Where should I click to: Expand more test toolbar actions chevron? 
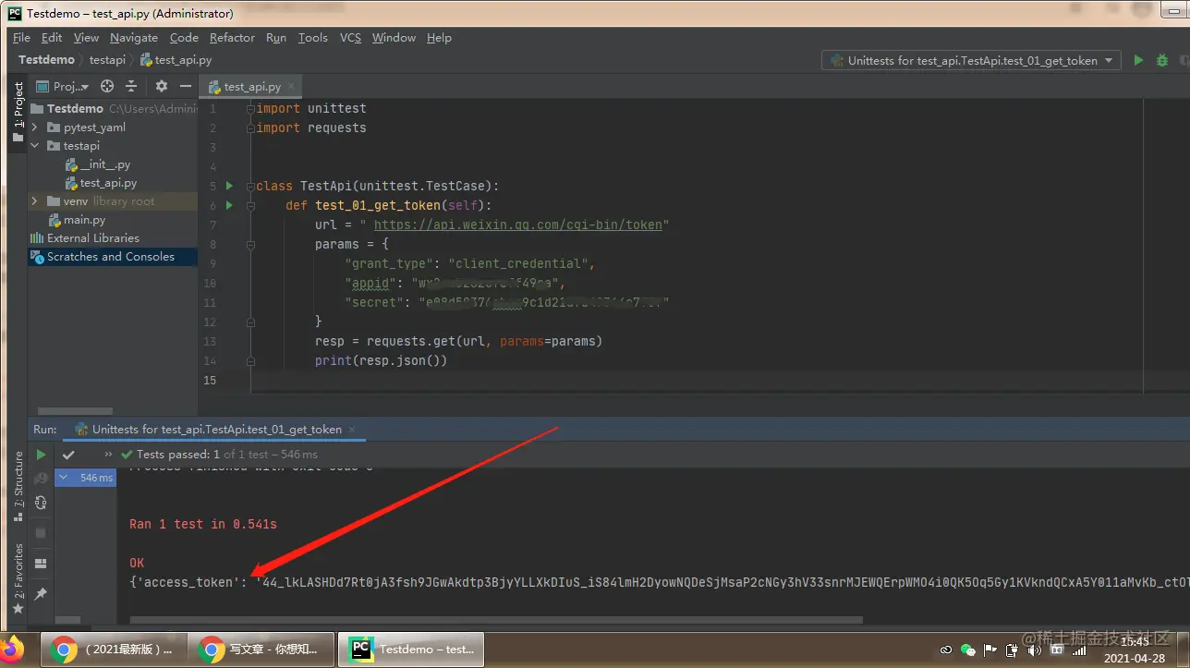click(108, 455)
